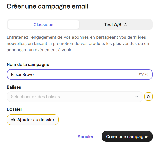The height and width of the screenshot is (147, 158).
Task: Click the 12/128 character counter
Action: [144, 74]
